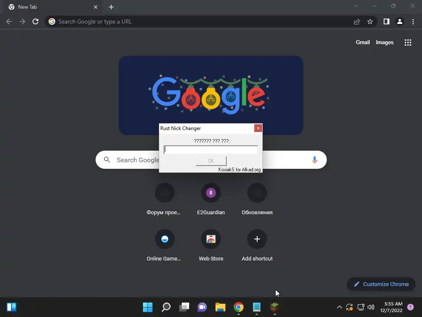Open the Notepad taskbar icon
This screenshot has height=317, width=422.
(257, 307)
